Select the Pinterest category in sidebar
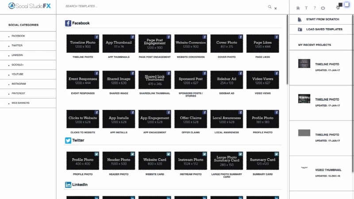 28,94
